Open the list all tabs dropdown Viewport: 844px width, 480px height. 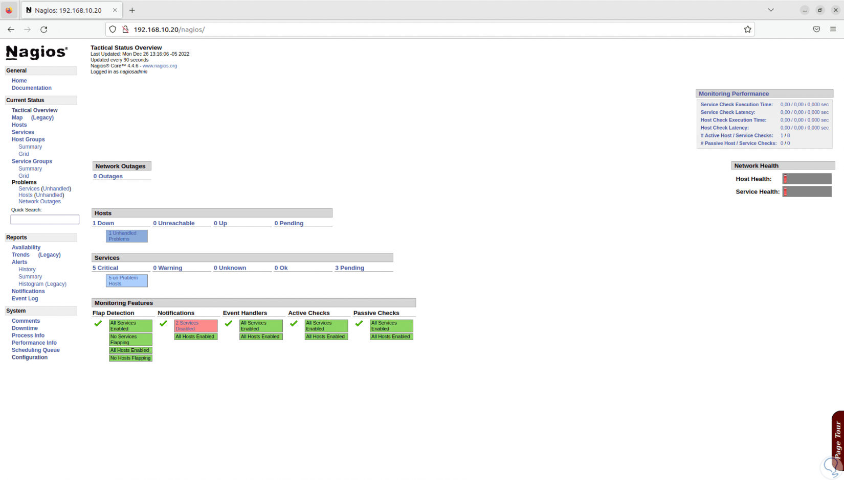pos(771,10)
